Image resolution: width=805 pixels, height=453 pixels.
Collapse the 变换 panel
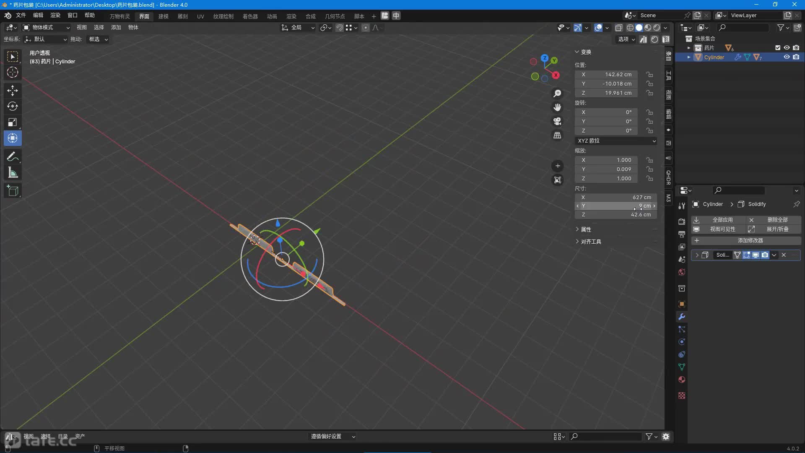point(586,52)
